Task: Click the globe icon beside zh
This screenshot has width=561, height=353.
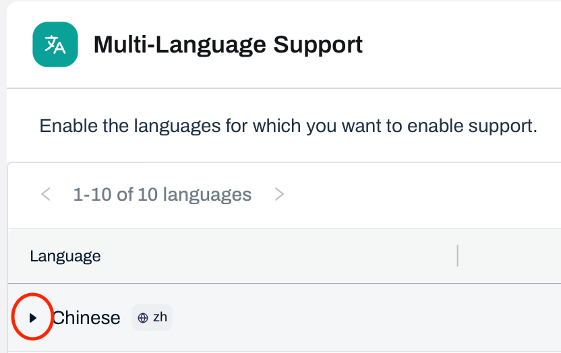Action: tap(143, 318)
